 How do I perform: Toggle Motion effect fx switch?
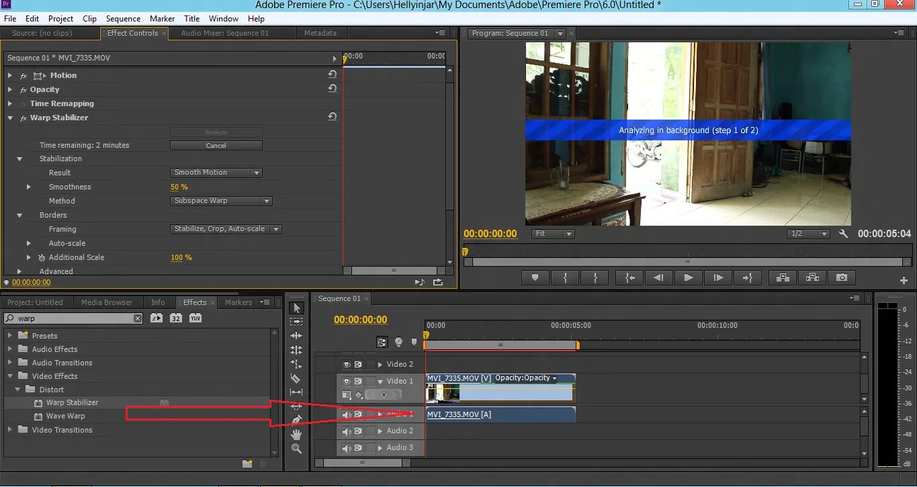click(24, 75)
